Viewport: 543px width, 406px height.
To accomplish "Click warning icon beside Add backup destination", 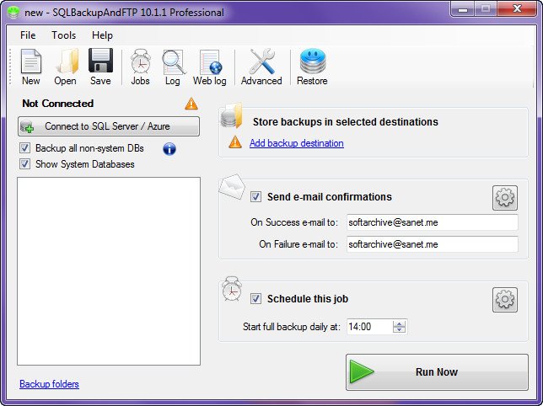I will [235, 142].
